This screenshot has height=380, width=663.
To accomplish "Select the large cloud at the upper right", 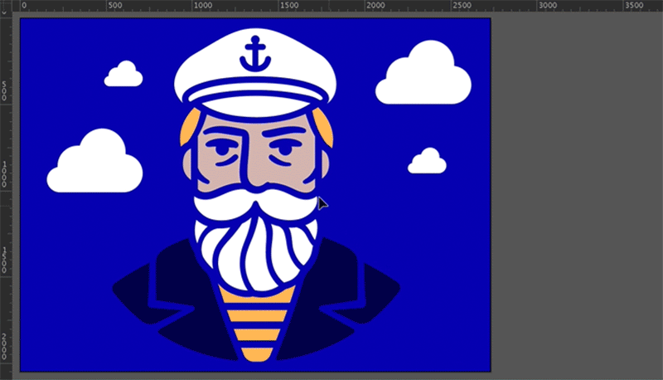I will pyautogui.click(x=423, y=77).
